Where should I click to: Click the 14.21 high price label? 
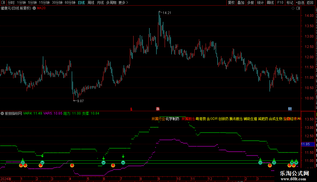click(167, 13)
